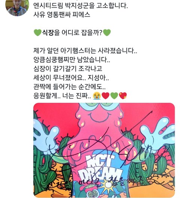Click the red heart emoji in last line
The image size is (180, 198).
(x=105, y=95)
